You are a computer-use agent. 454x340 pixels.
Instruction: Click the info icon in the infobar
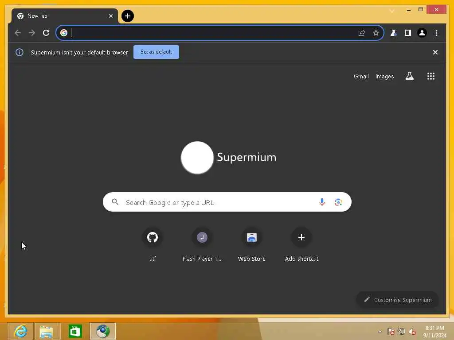(x=20, y=52)
